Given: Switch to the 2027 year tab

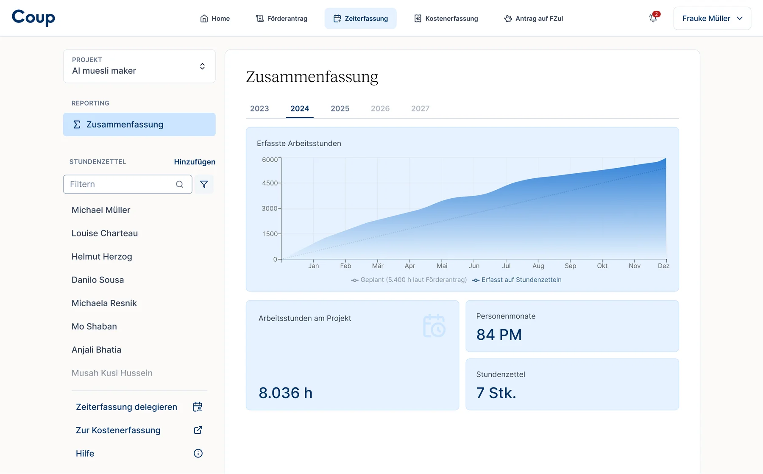Looking at the screenshot, I should tap(420, 108).
